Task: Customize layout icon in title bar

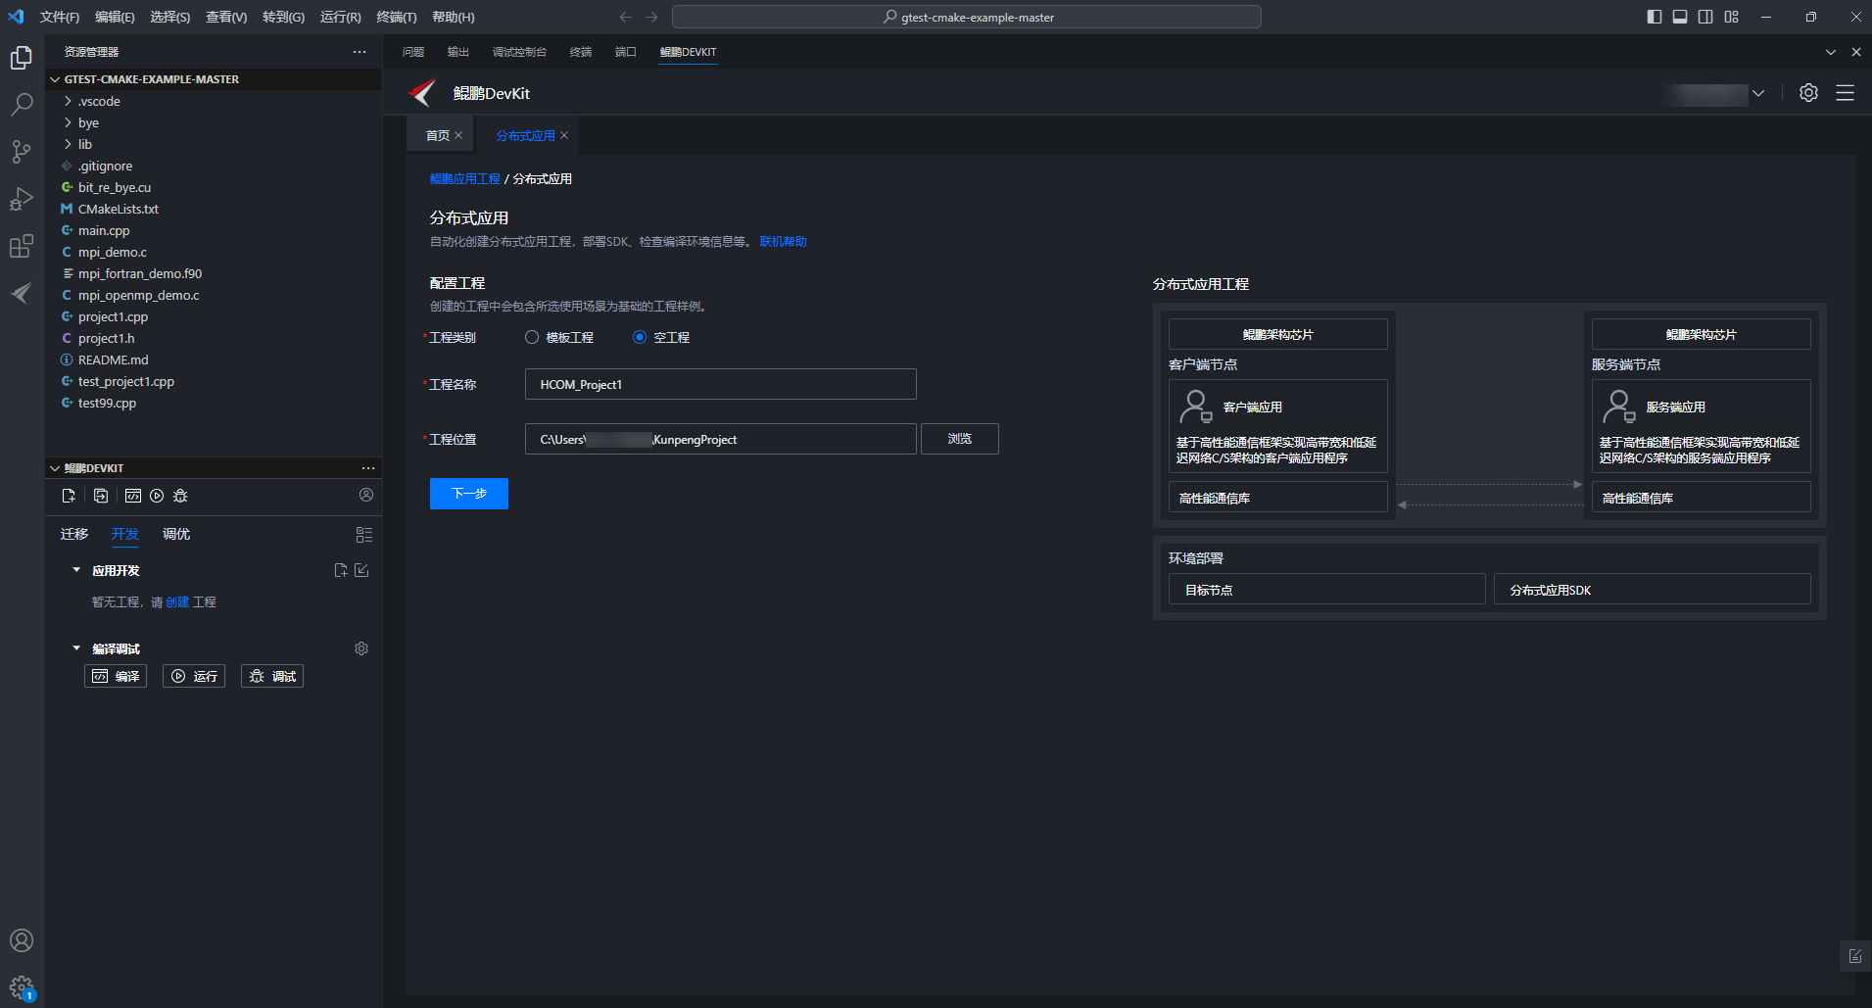Action: pyautogui.click(x=1732, y=17)
